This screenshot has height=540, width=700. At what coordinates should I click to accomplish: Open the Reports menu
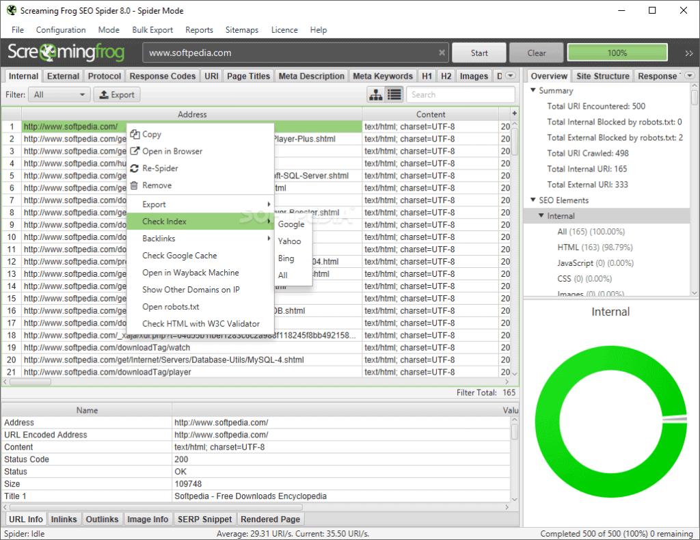pyautogui.click(x=199, y=30)
